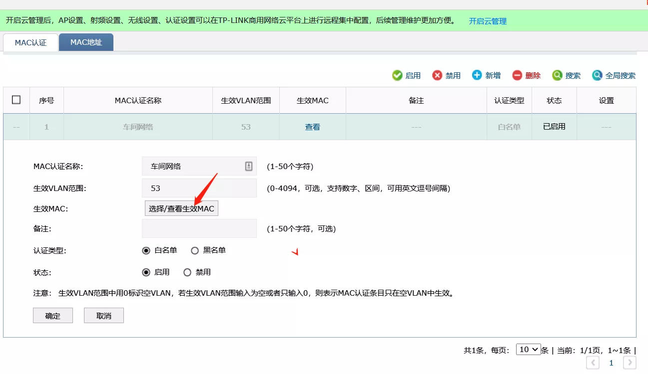
Task: Click the red 删除 delete icon
Action: tap(517, 75)
